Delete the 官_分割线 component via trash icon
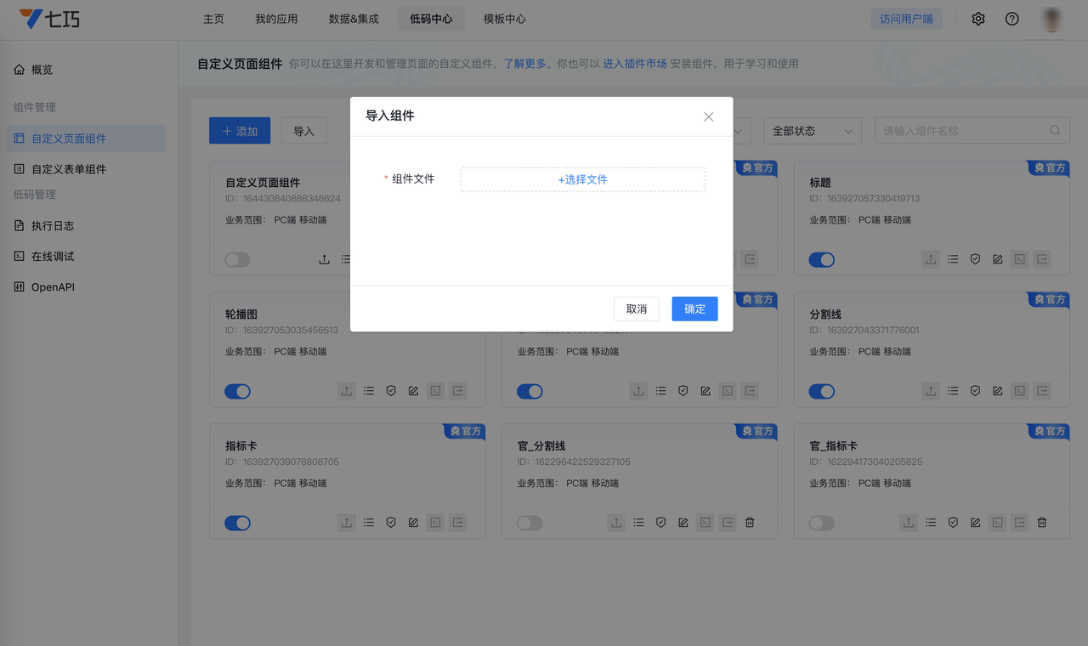The image size is (1088, 646). pos(750,523)
